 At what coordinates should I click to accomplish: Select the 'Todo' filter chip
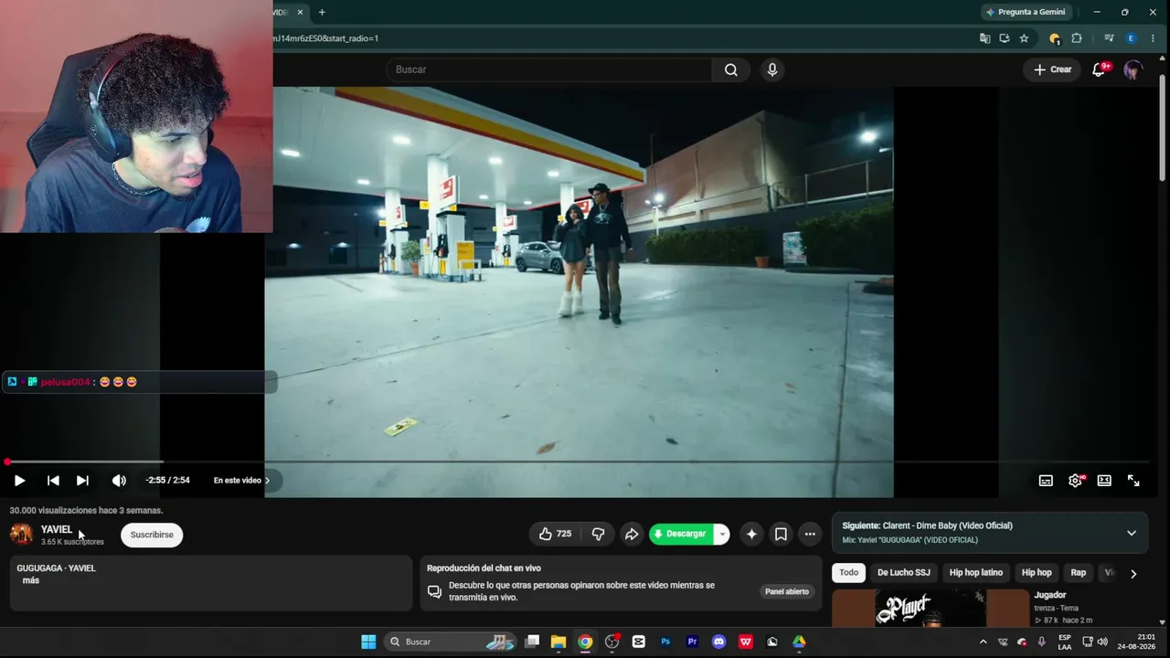tap(849, 572)
